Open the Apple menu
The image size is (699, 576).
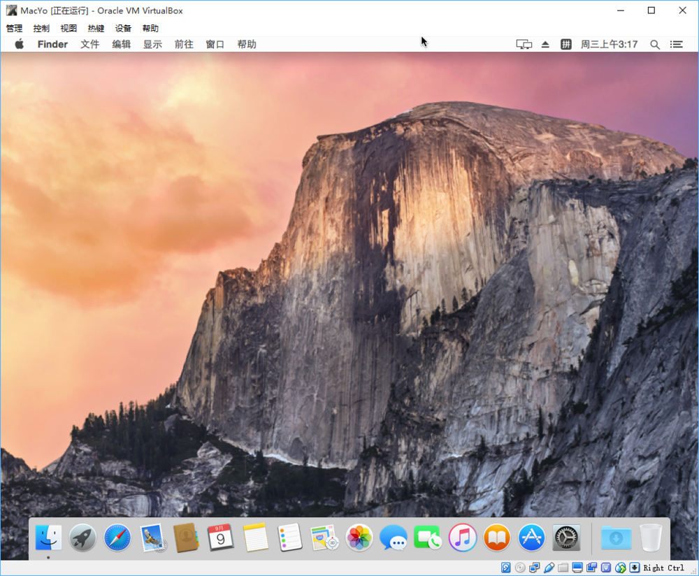tap(19, 44)
